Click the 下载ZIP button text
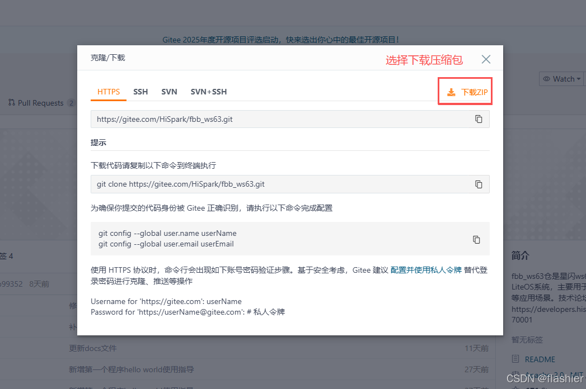586x389 pixels. pyautogui.click(x=474, y=92)
